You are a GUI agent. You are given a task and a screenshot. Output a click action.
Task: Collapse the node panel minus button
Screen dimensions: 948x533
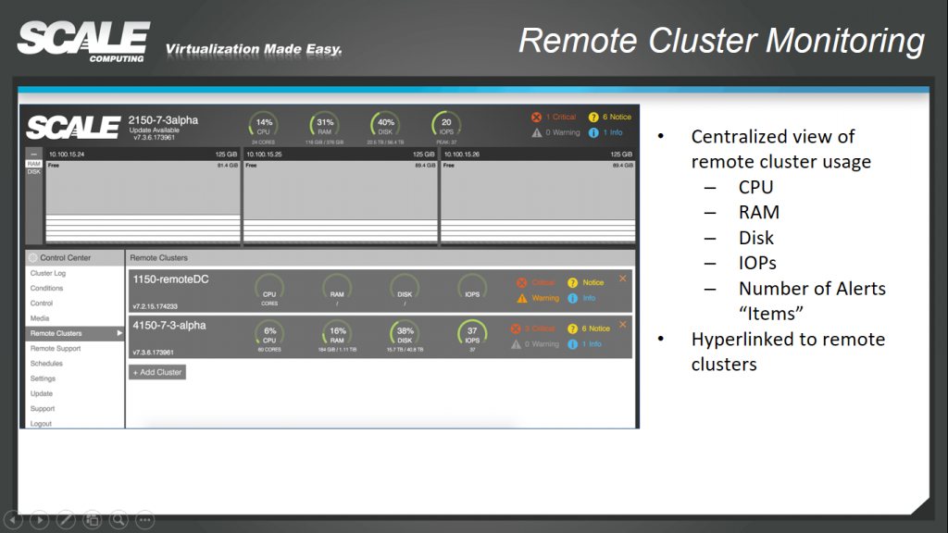tap(34, 155)
